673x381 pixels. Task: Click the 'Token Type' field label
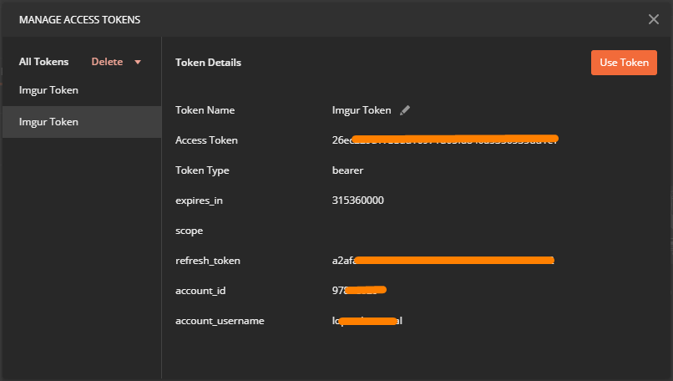(202, 171)
